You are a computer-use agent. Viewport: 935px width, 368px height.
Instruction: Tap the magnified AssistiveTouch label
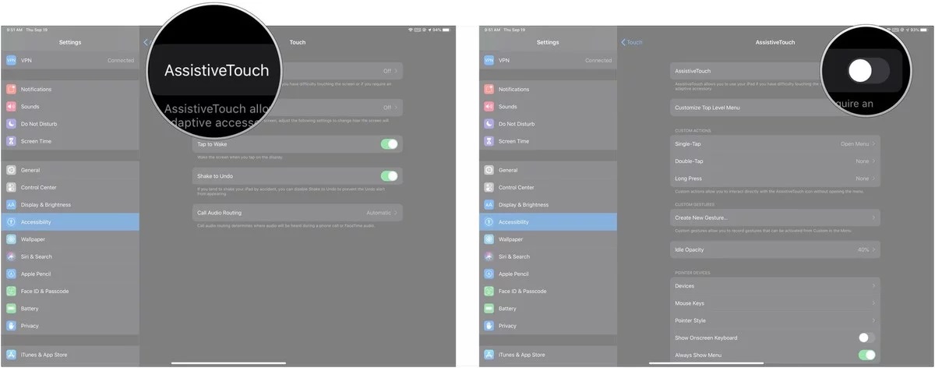[x=216, y=70]
